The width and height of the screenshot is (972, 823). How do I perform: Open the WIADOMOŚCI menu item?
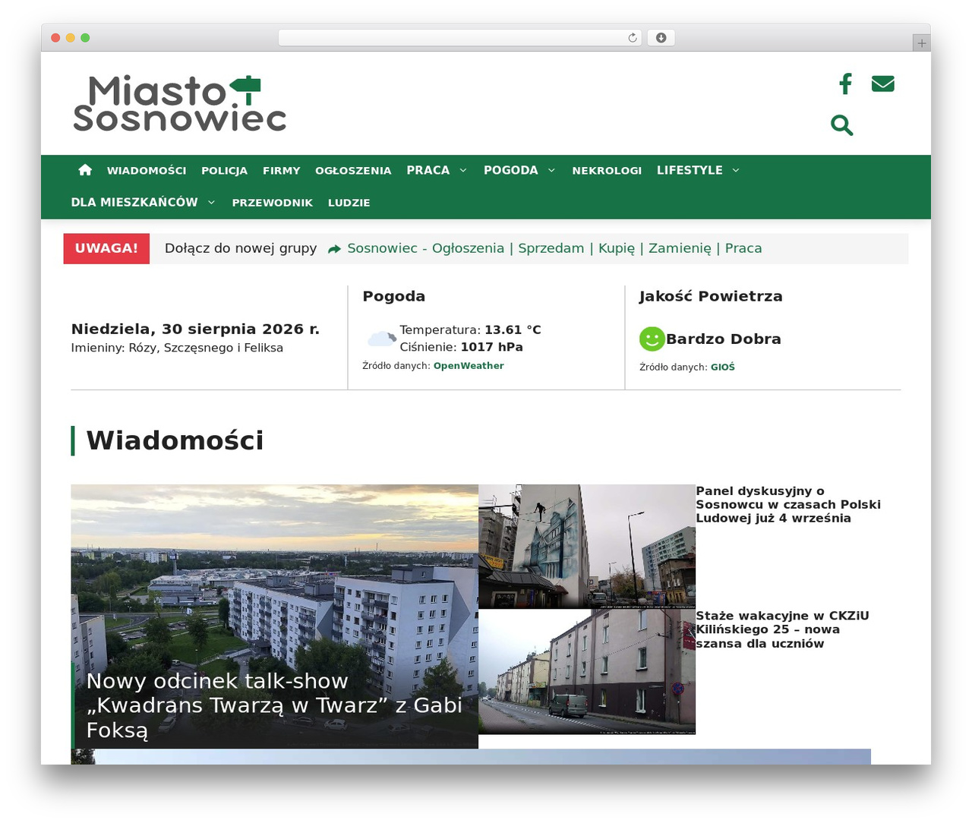click(x=147, y=171)
